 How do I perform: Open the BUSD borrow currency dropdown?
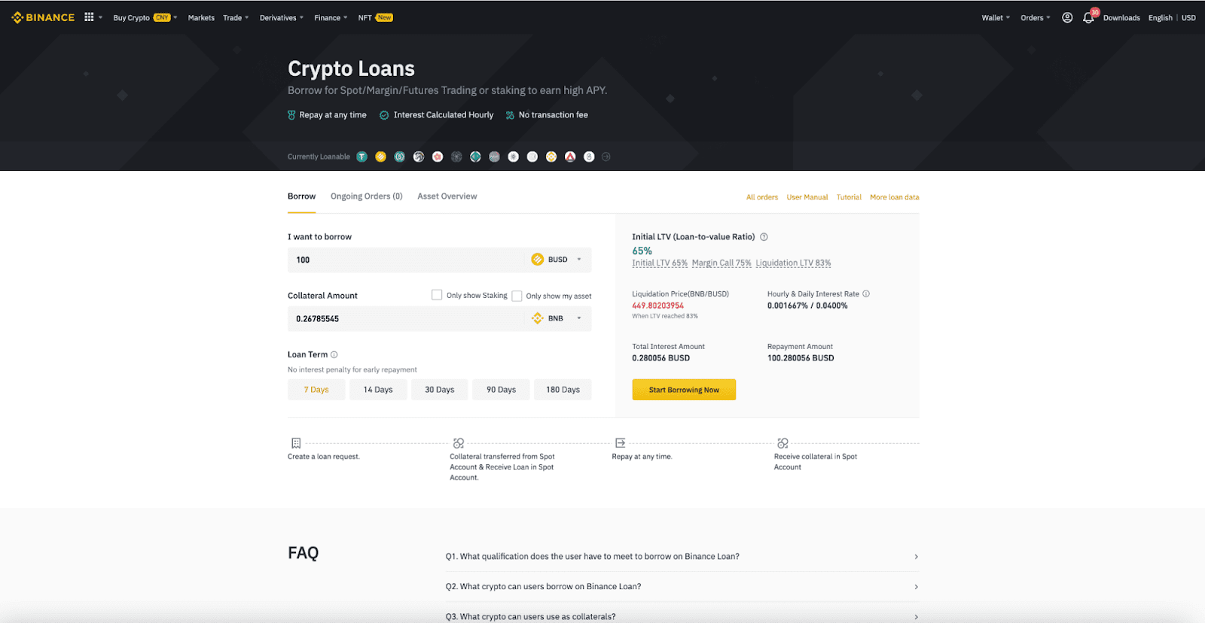(x=558, y=260)
